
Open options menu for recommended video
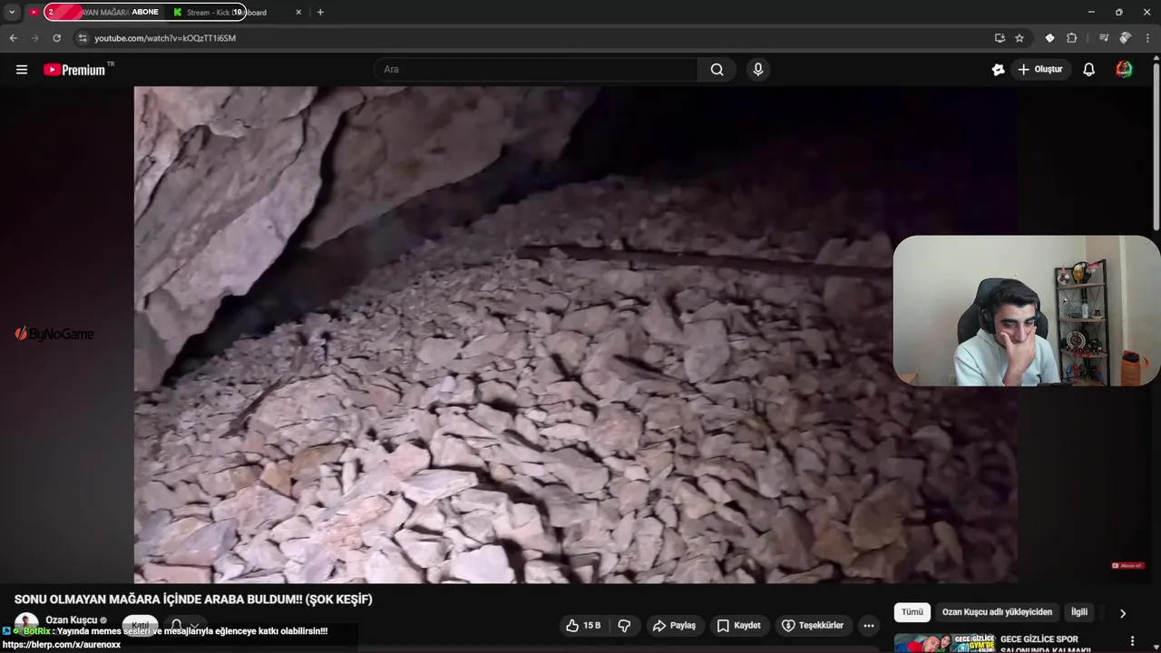tap(1132, 641)
